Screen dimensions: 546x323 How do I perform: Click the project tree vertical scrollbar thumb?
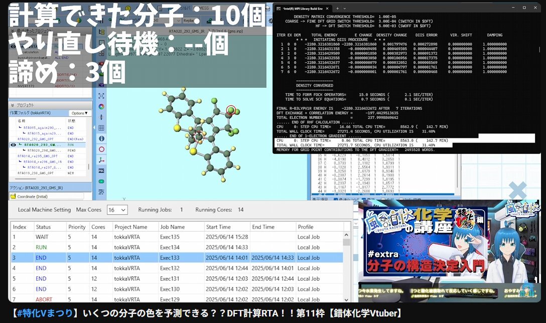coord(89,167)
